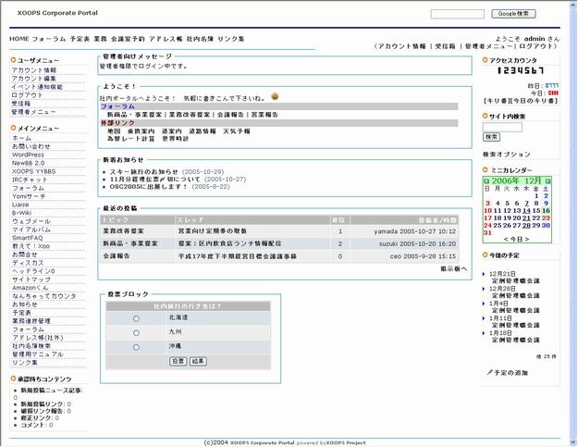Open the スキー旅行のお知らせ news link

click(145, 172)
